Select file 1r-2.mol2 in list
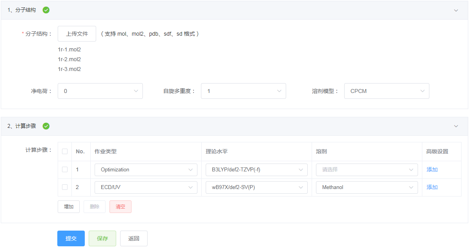Viewport: 471px width, 251px height. 69,60
